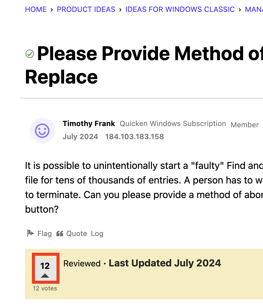
Task: Click the flag icon to report the post
Action: point(30,233)
